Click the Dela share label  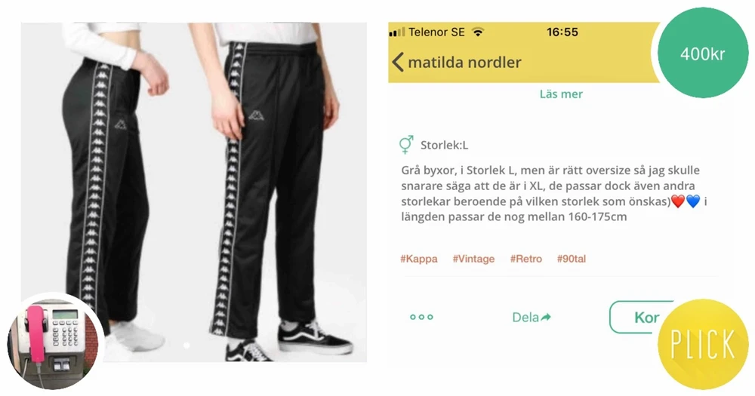pyautogui.click(x=525, y=318)
